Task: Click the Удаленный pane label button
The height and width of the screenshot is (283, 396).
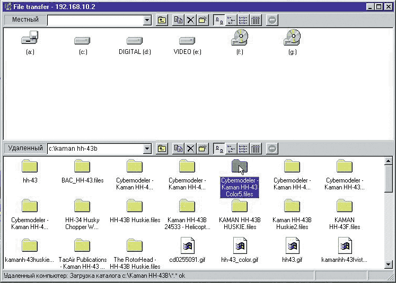Action: [x=25, y=149]
